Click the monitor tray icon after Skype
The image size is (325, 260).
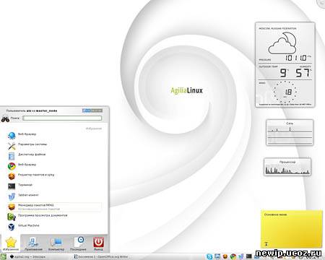pos(217,256)
